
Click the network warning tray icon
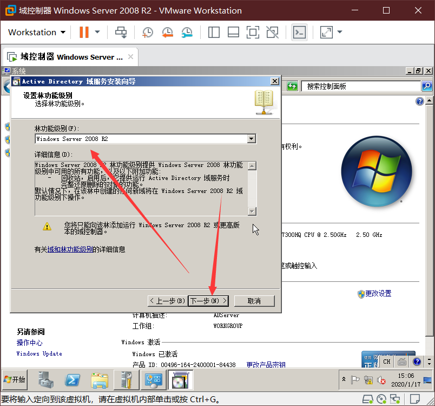368,380
